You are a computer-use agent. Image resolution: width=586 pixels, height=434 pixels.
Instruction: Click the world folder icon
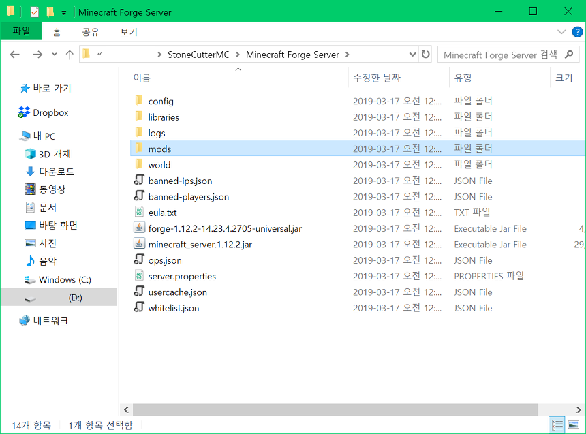pyautogui.click(x=138, y=164)
